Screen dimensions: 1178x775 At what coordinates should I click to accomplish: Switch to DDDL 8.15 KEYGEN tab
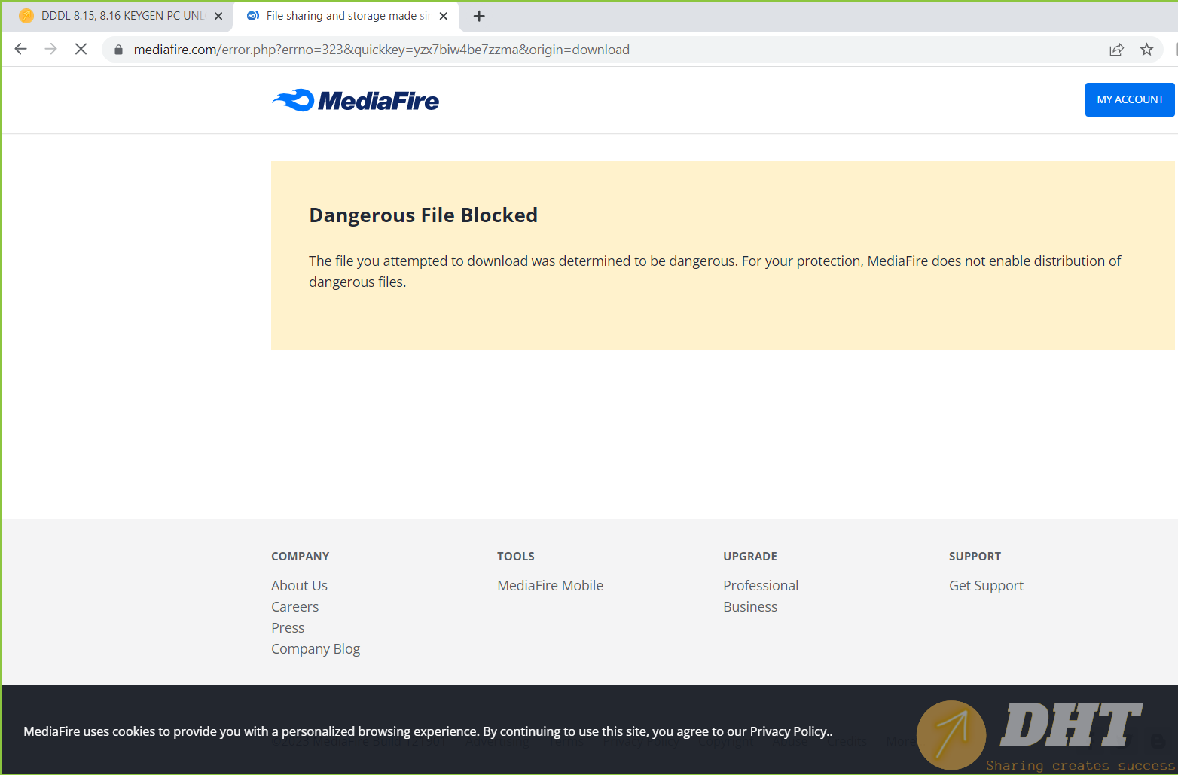click(x=121, y=16)
